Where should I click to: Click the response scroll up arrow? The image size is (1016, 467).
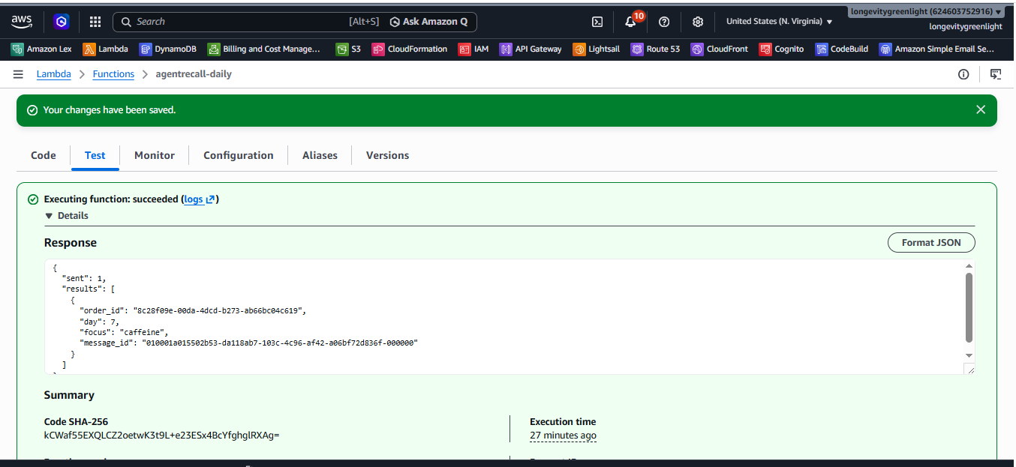tap(969, 265)
